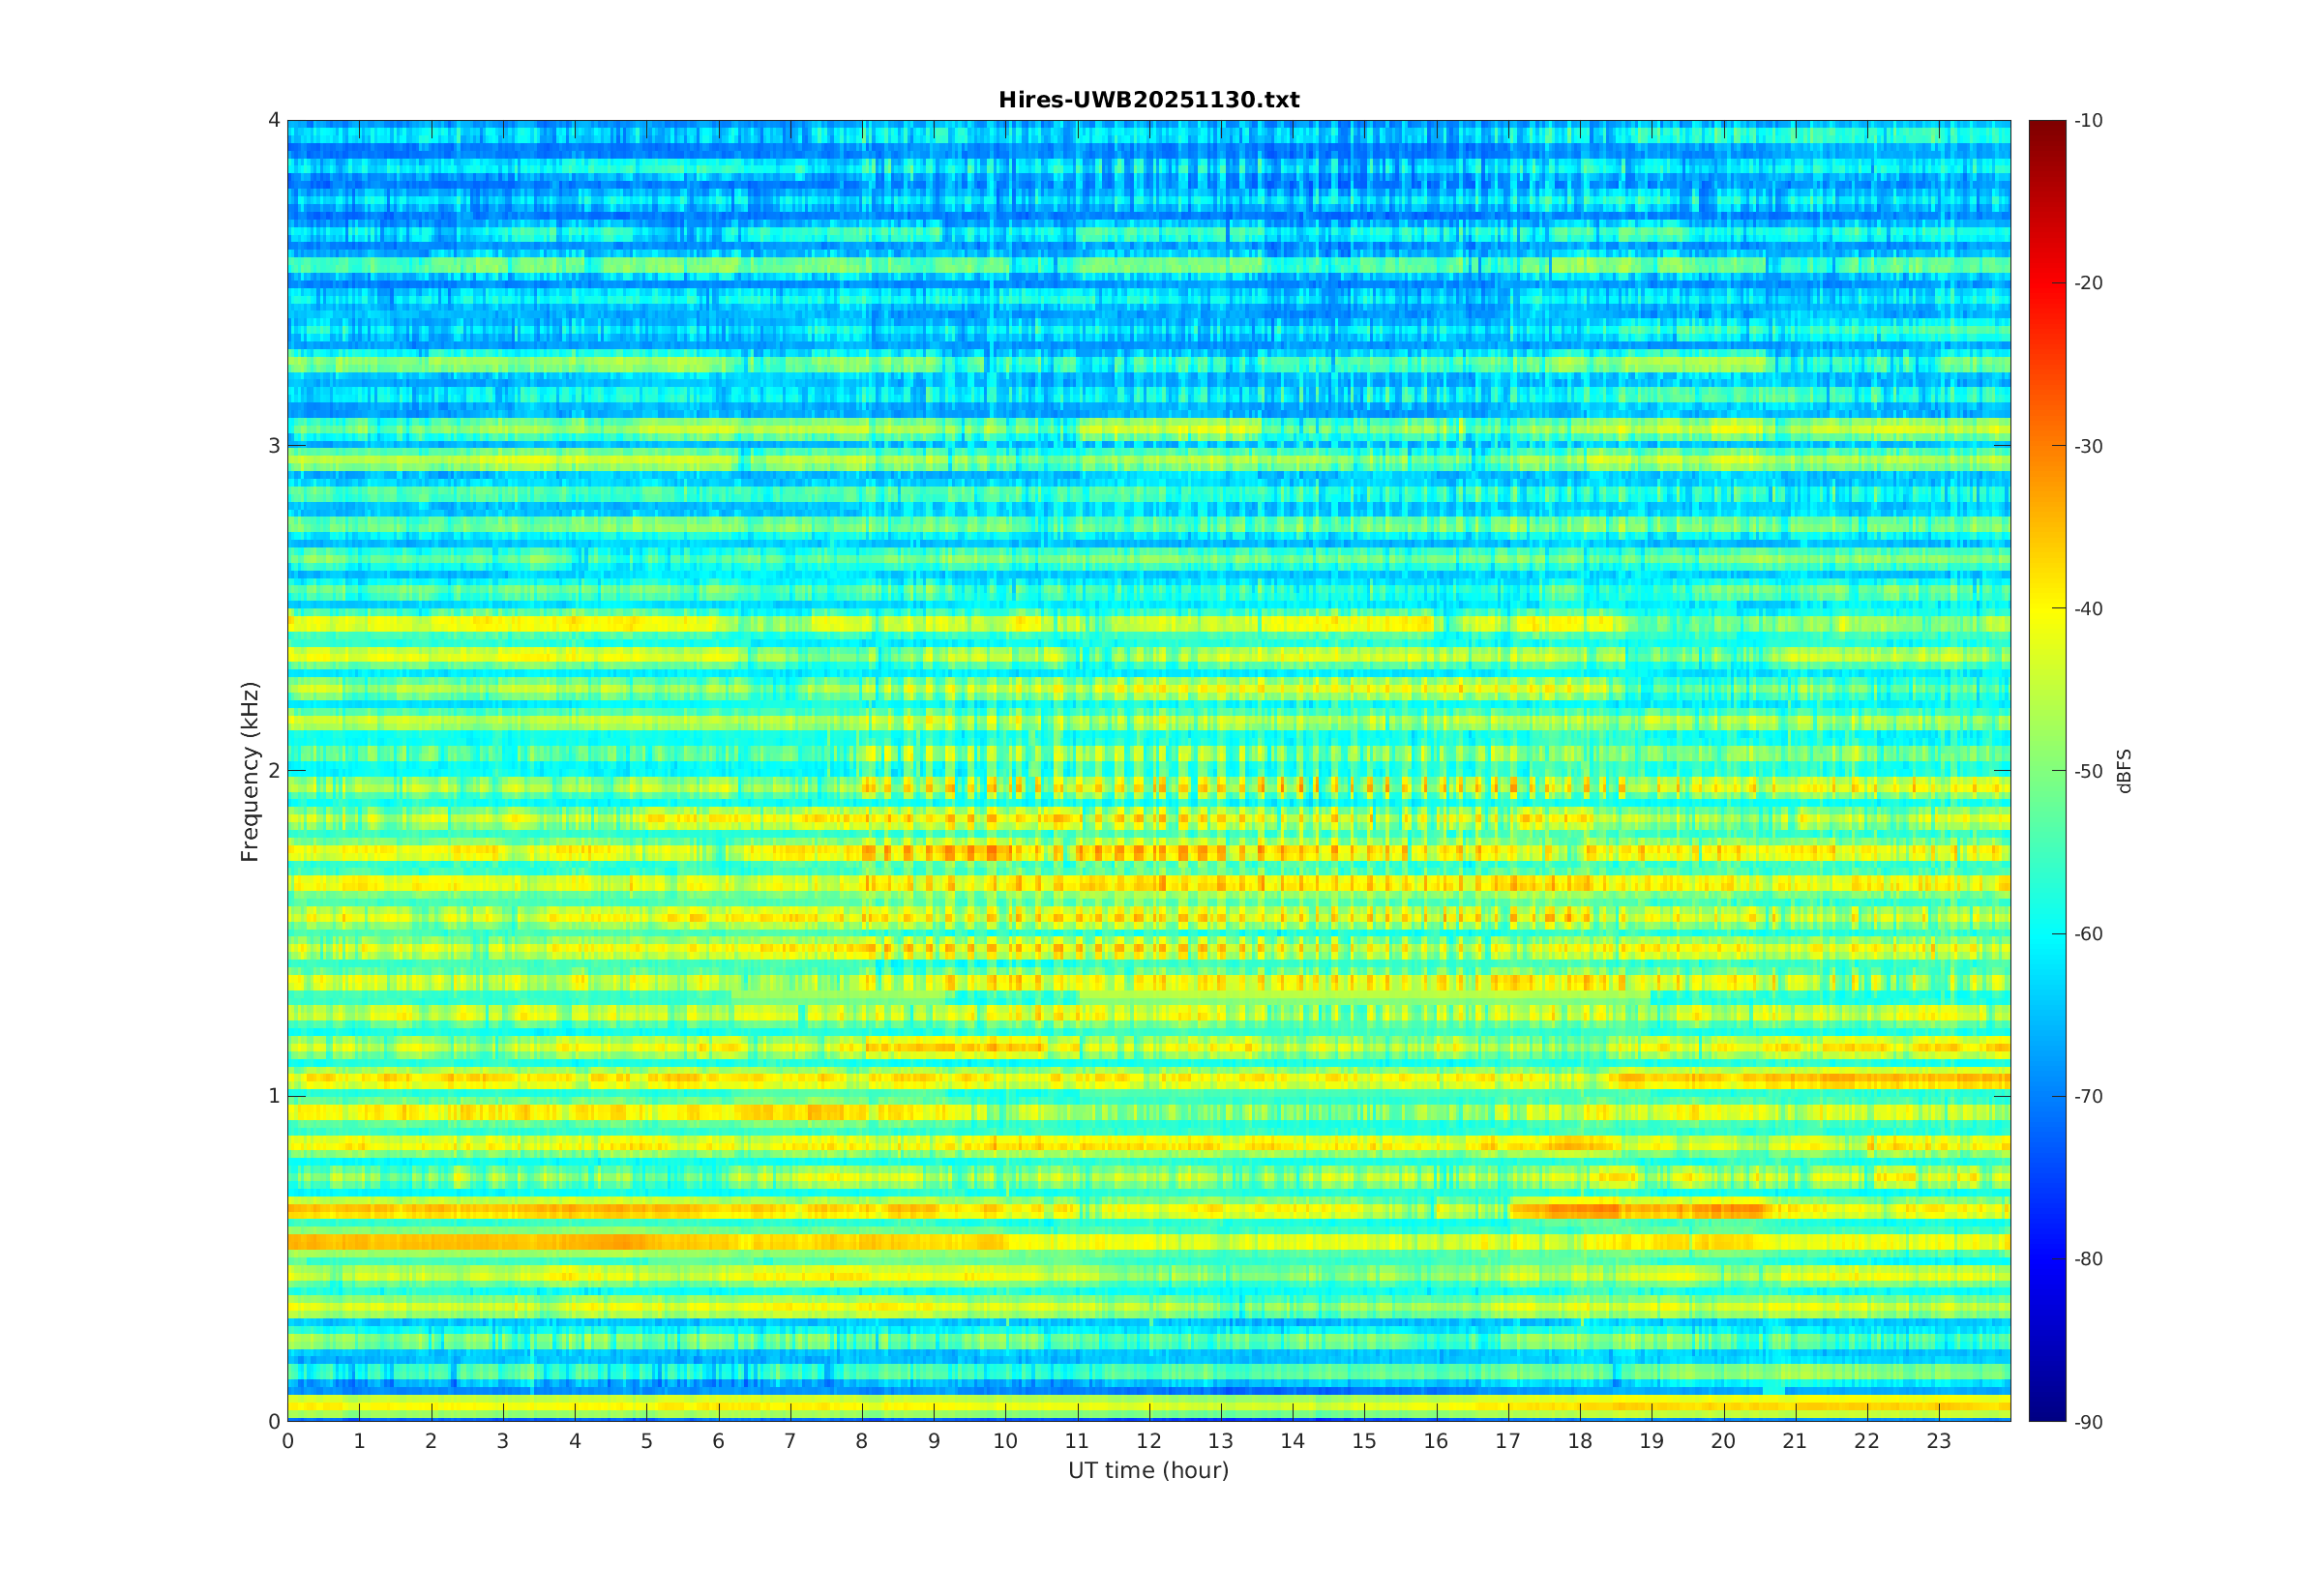Select the -50 colorbar tick label
The height and width of the screenshot is (1596, 2322).
[x=2088, y=771]
